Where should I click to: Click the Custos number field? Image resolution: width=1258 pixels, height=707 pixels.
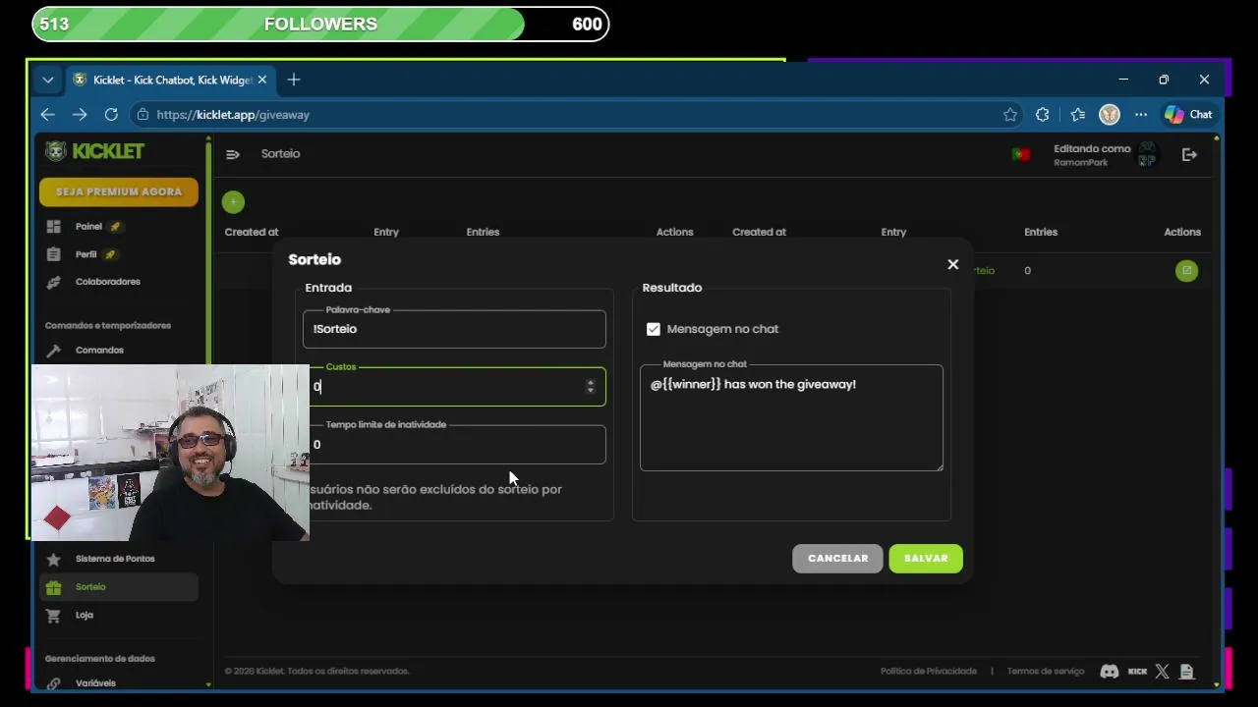454,387
